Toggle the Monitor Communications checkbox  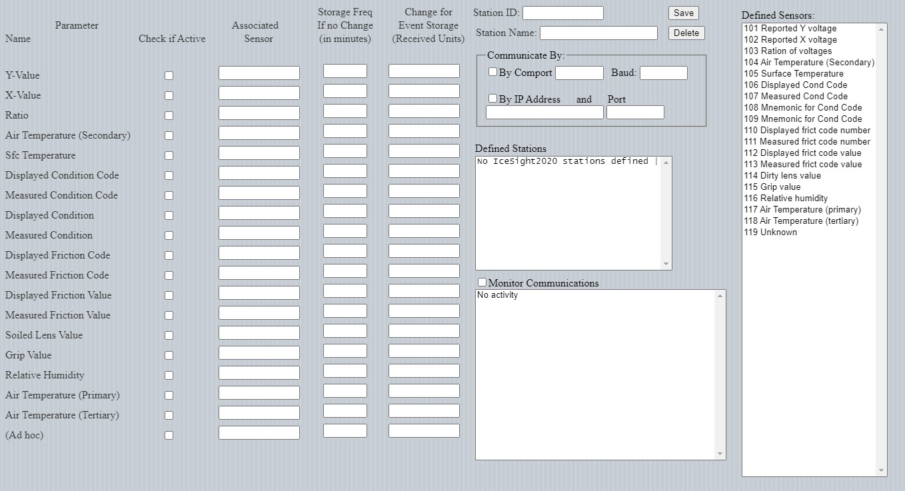(x=482, y=282)
